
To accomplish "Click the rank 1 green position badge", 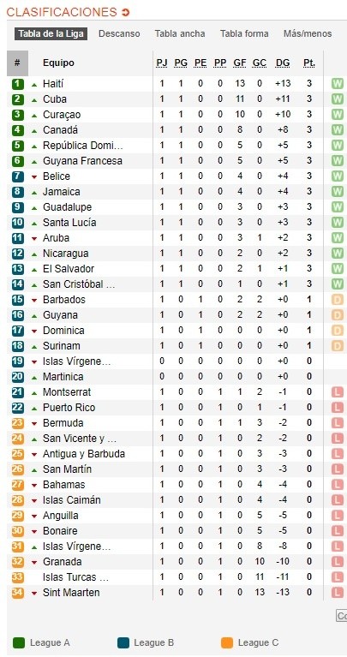I will click(x=17, y=84).
